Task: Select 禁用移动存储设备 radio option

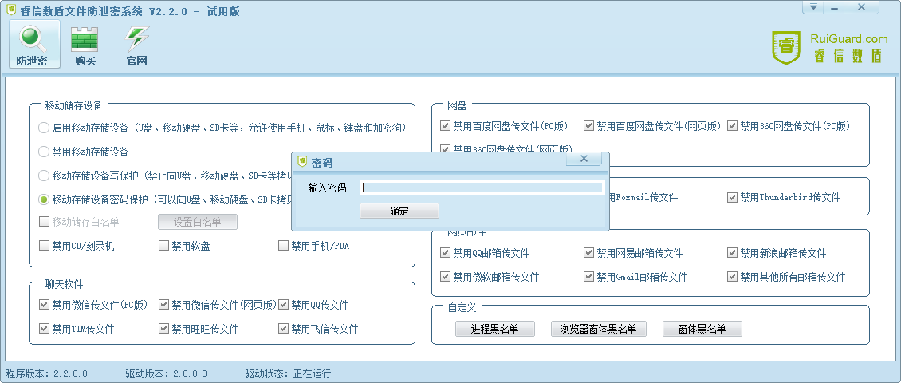Action: coord(44,152)
